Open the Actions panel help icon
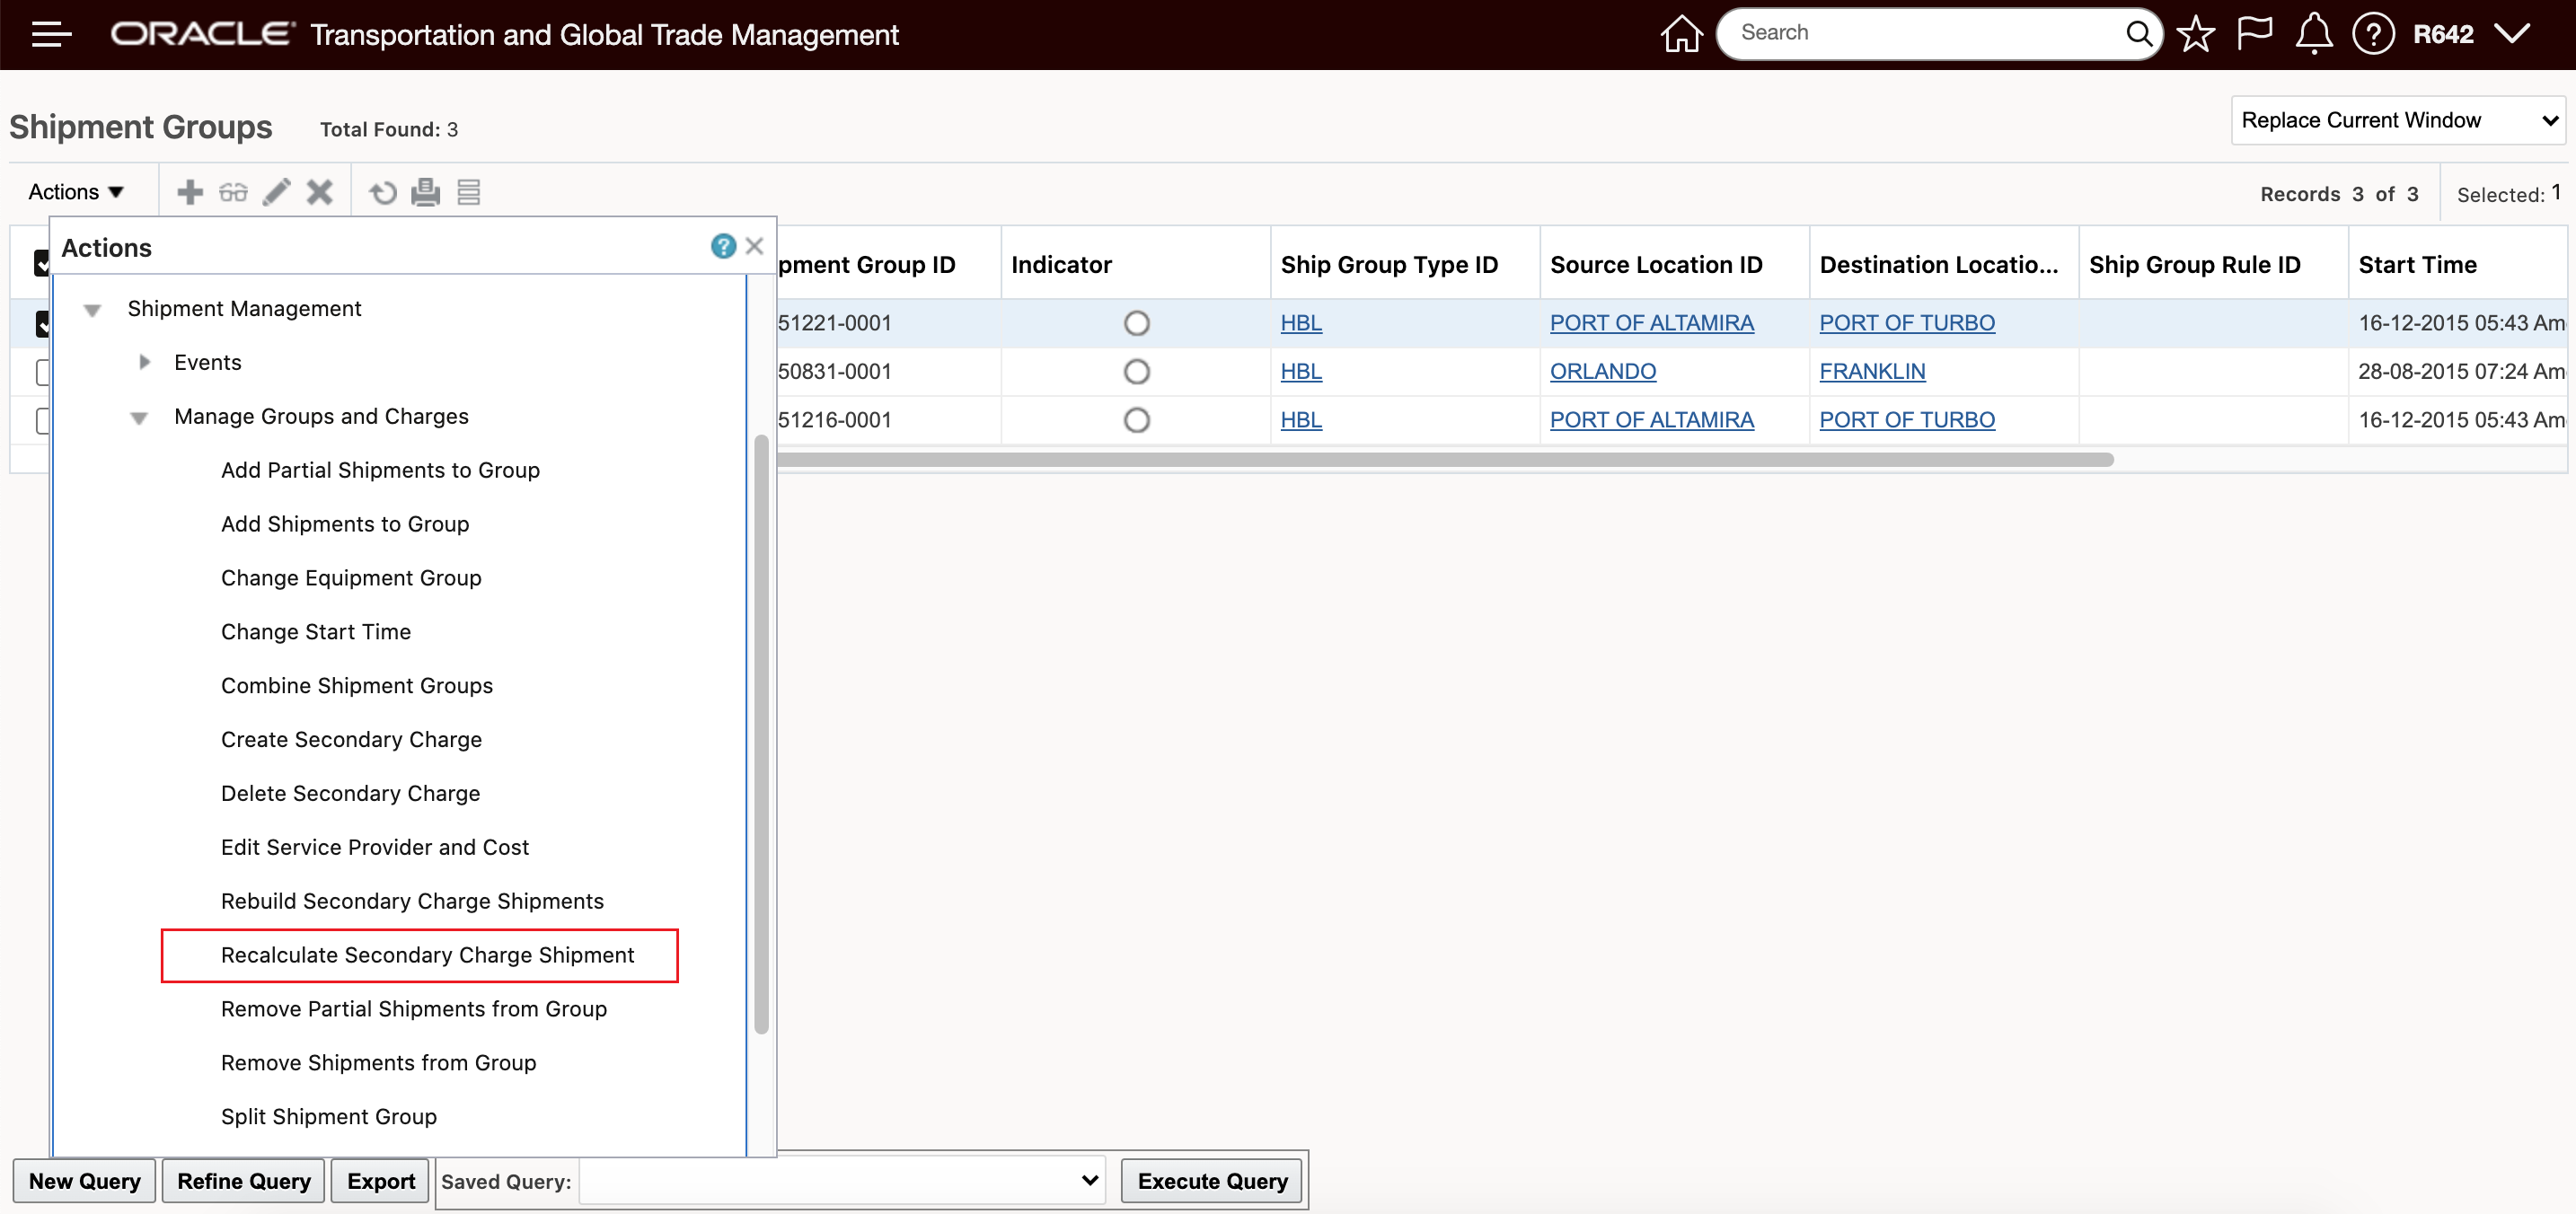2576x1214 pixels. click(723, 246)
